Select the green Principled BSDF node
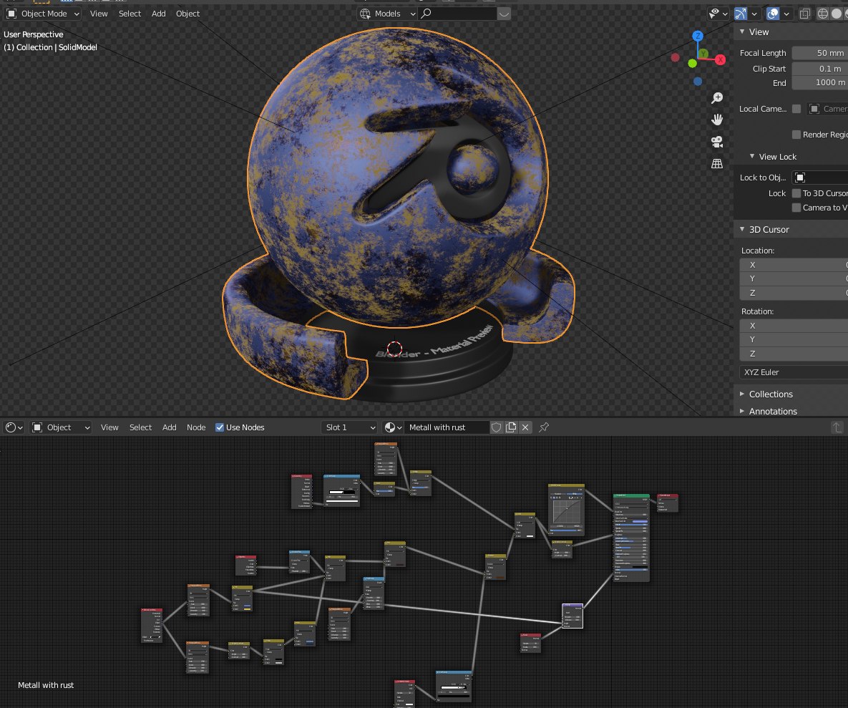The height and width of the screenshot is (708, 848). [631, 538]
